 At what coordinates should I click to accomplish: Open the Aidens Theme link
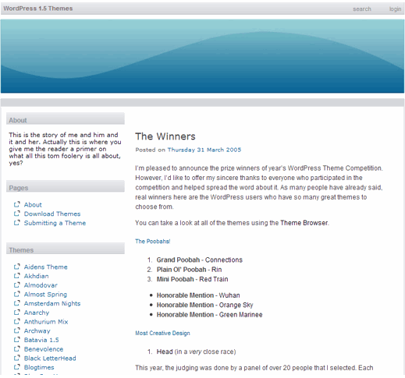(46, 267)
